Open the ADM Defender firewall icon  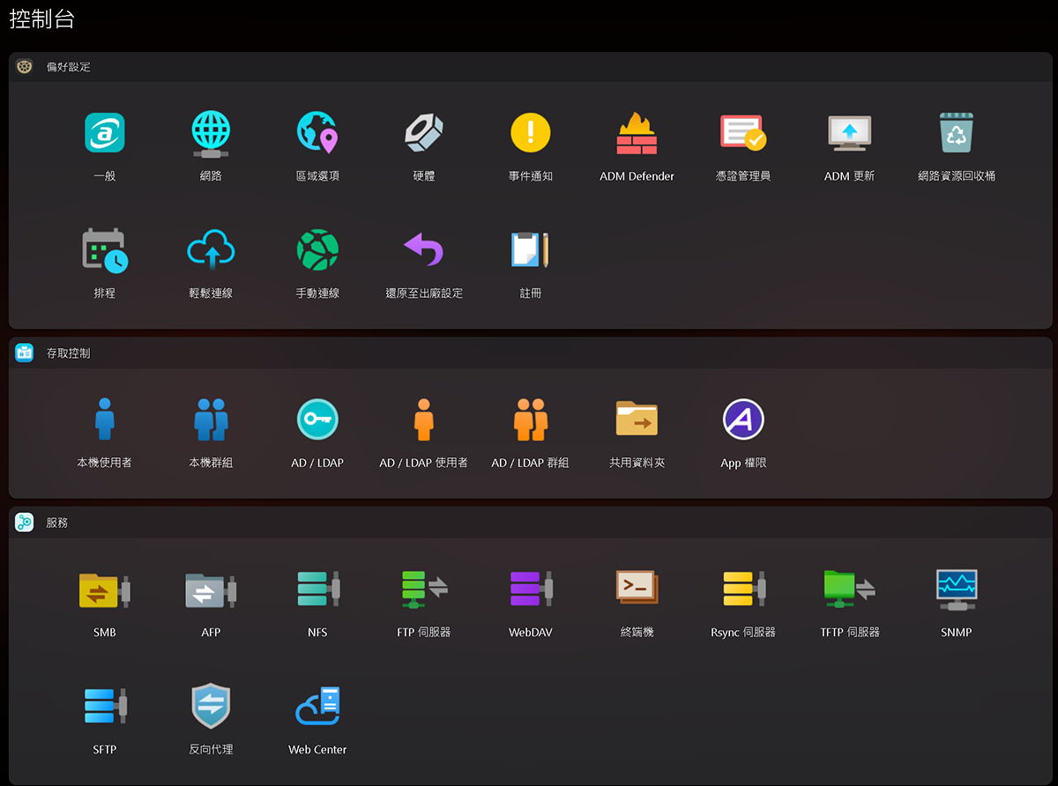(x=637, y=134)
